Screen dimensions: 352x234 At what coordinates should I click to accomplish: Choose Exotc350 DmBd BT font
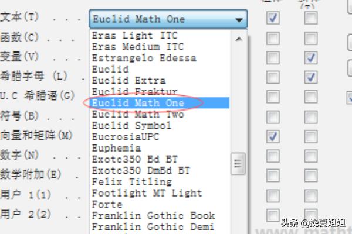tap(141, 170)
